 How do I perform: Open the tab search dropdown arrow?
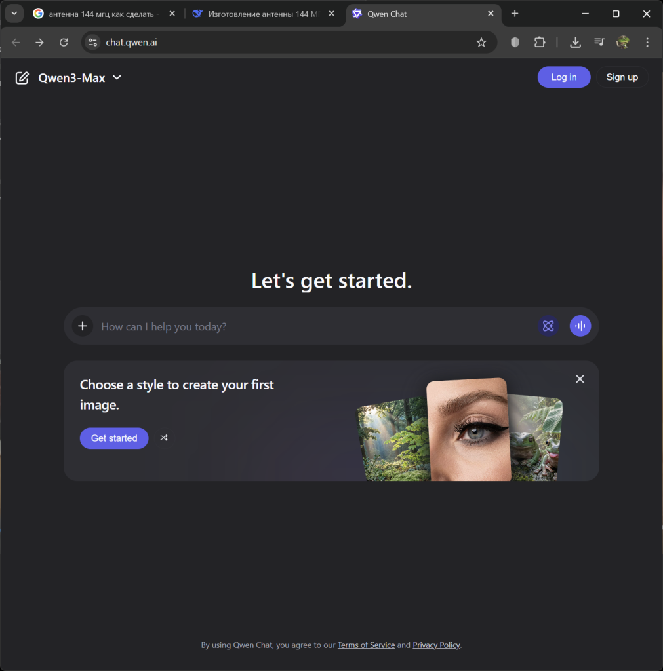coord(14,14)
